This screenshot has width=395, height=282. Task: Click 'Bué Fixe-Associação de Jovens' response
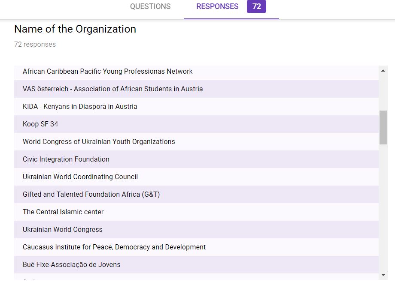click(x=196, y=264)
